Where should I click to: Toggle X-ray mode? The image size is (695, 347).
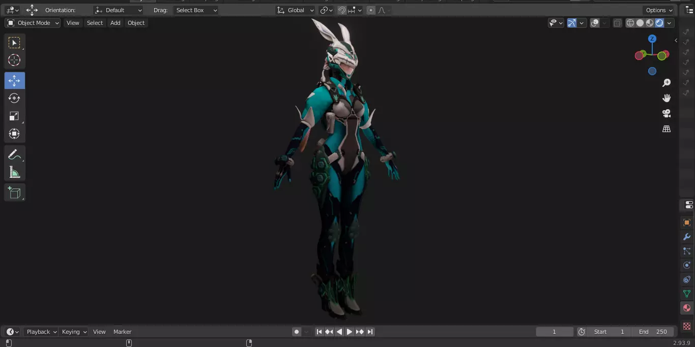click(x=617, y=23)
